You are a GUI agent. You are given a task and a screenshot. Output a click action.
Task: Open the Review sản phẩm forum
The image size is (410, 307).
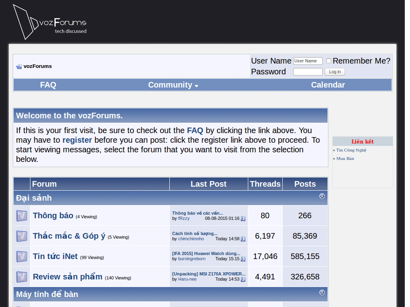click(x=67, y=277)
